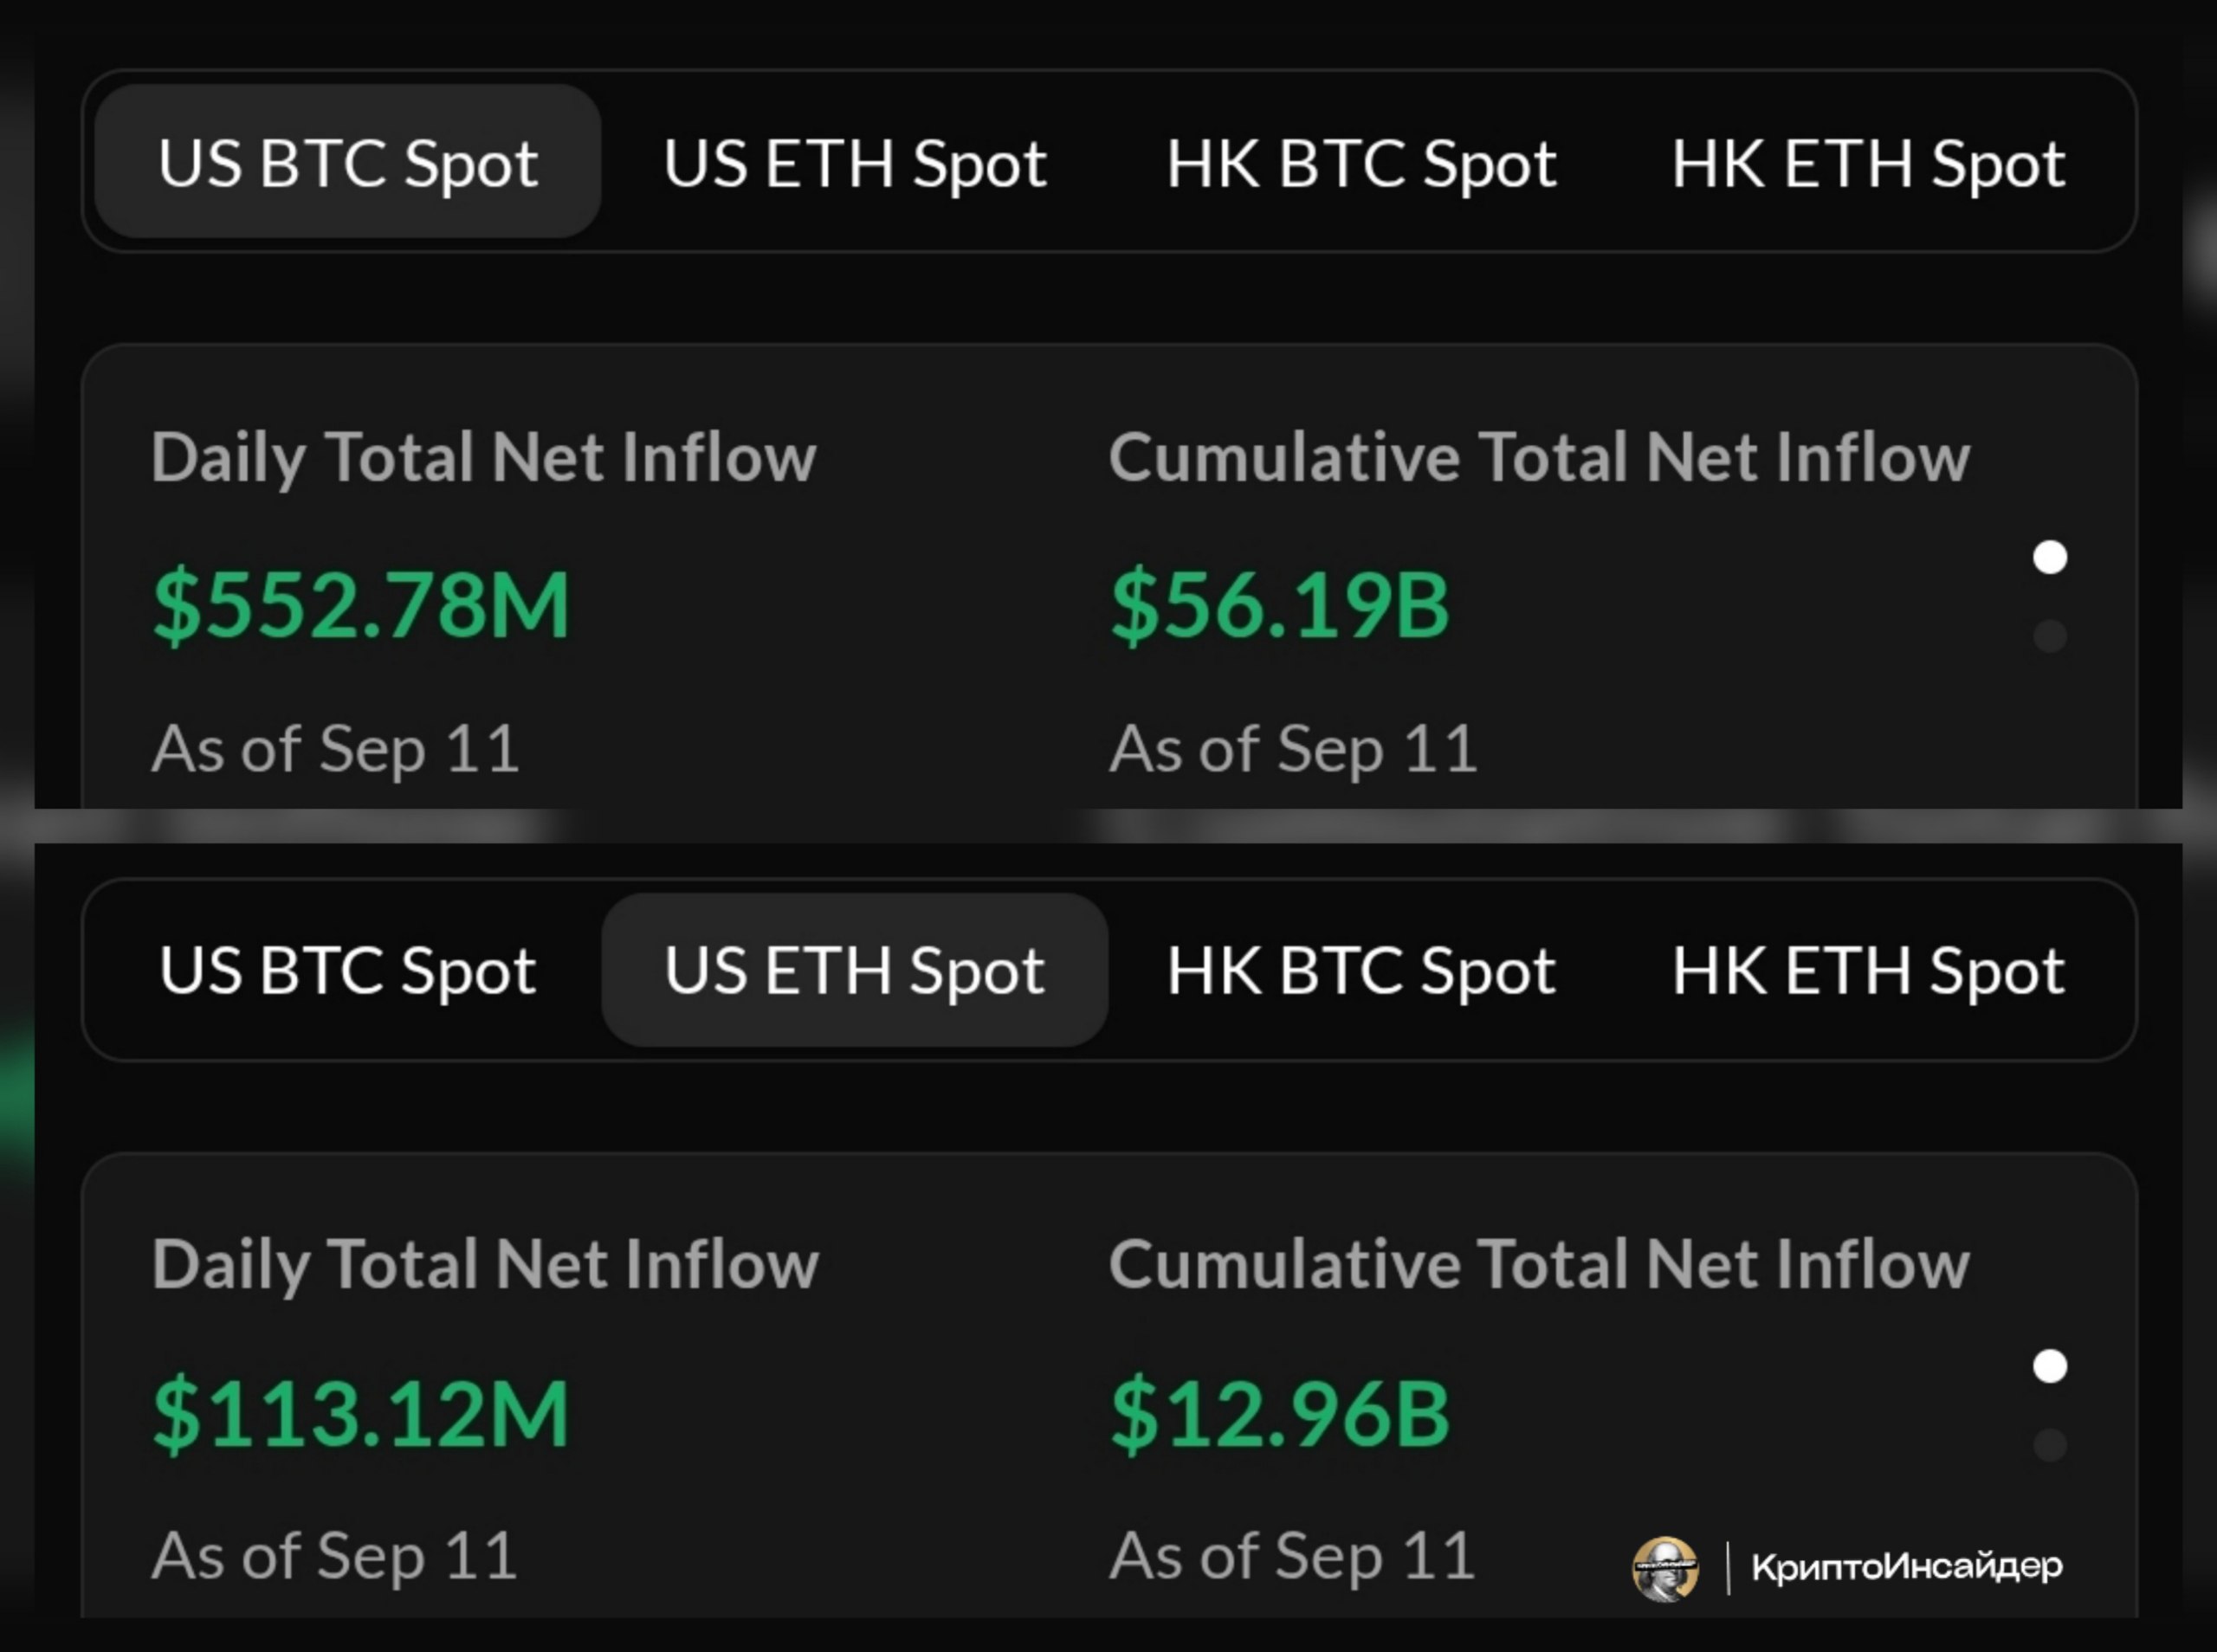Switch to US ETH Spot in the BTC panel

[855, 163]
